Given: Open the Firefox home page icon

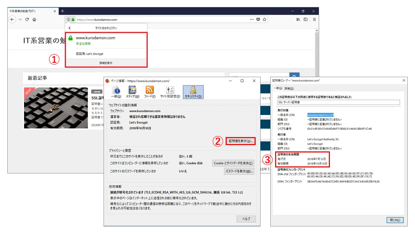Looking at the screenshot, I should pyautogui.click(x=35, y=19).
